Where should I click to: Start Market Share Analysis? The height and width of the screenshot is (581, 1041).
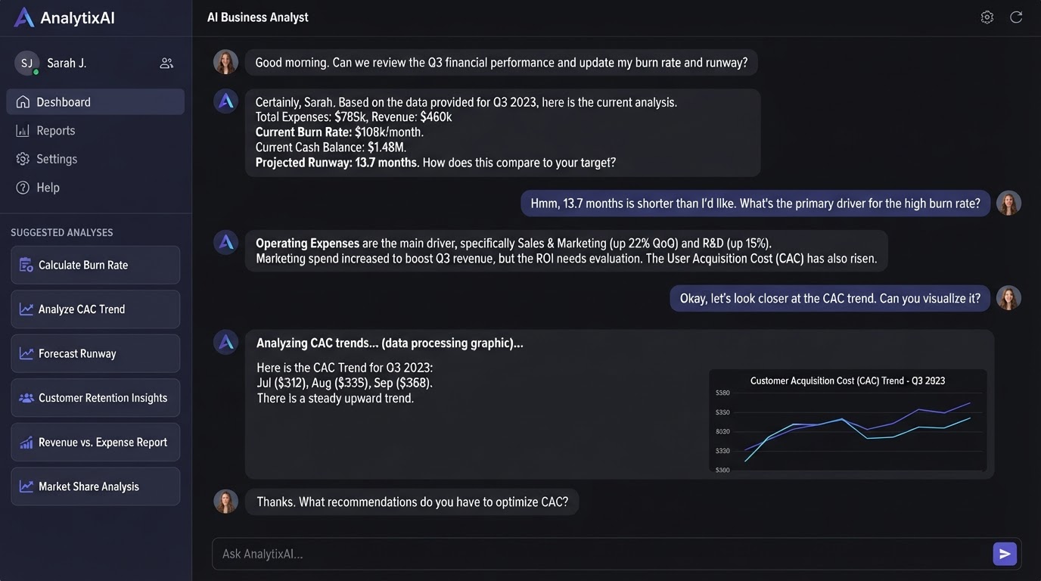pyautogui.click(x=95, y=486)
